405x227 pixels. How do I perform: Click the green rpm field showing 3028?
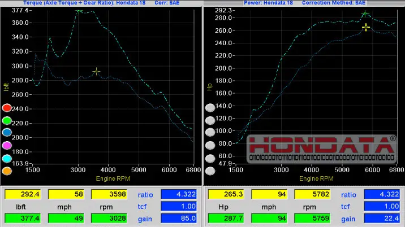click(x=109, y=218)
